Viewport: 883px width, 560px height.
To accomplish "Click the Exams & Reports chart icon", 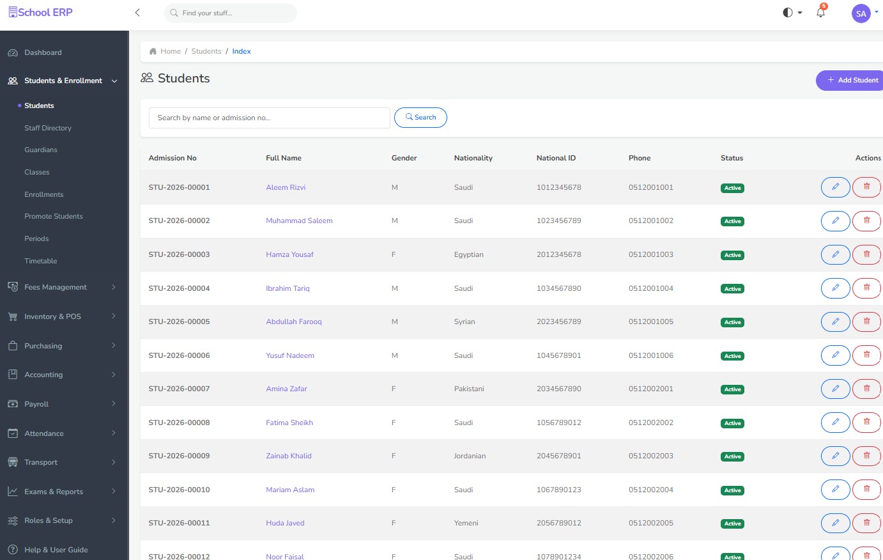I will 13,492.
